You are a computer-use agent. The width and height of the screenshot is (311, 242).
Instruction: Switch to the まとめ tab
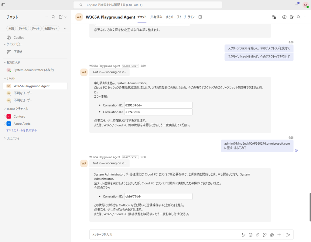pyautogui.click(x=169, y=17)
